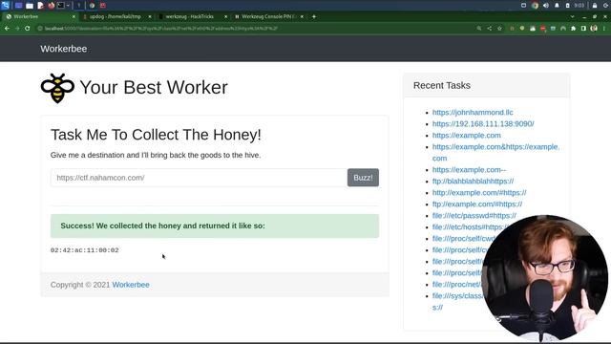
Task: Click the red extension icon in toolbar
Action: (x=543, y=29)
